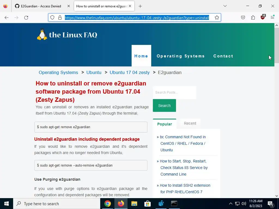Click the Search Posts input field
The height and width of the screenshot is (209, 279).
(175, 93)
